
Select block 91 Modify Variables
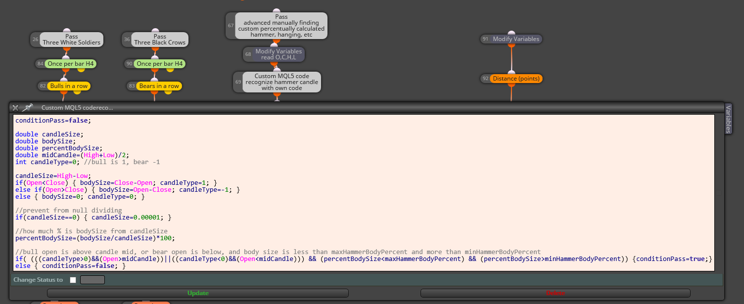(x=511, y=39)
